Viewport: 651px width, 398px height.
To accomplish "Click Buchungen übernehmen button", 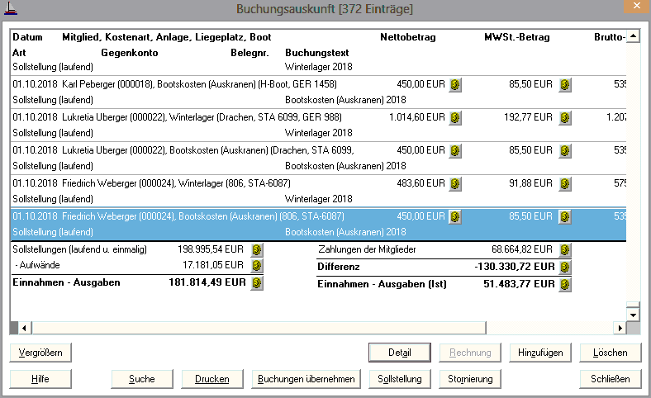I will pos(306,379).
